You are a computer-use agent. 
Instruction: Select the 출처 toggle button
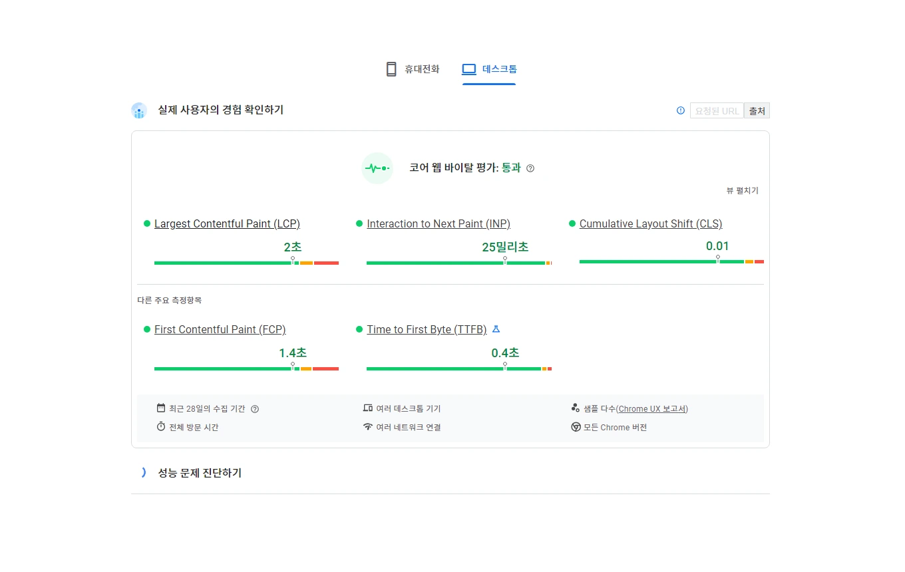pyautogui.click(x=757, y=110)
